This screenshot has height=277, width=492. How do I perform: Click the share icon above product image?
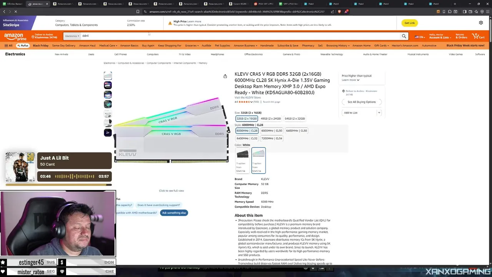pyautogui.click(x=225, y=76)
